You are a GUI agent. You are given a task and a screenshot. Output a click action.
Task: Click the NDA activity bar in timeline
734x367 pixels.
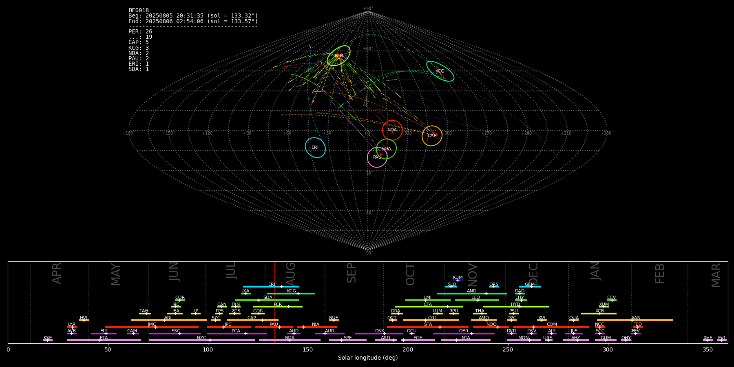(x=290, y=340)
